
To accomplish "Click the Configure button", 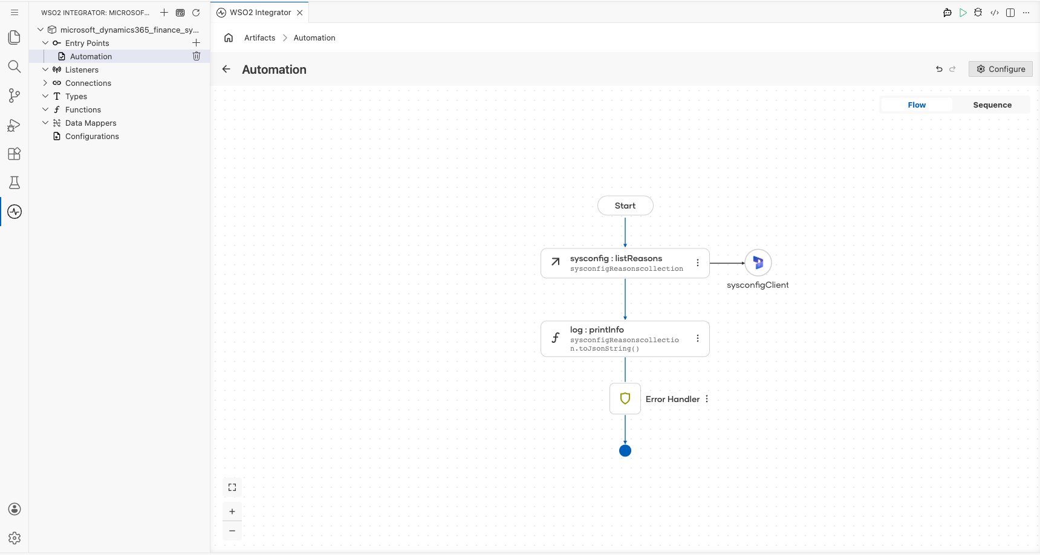I will point(1000,69).
